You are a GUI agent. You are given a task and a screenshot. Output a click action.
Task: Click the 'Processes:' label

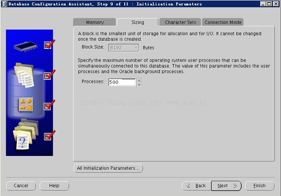coord(93,81)
